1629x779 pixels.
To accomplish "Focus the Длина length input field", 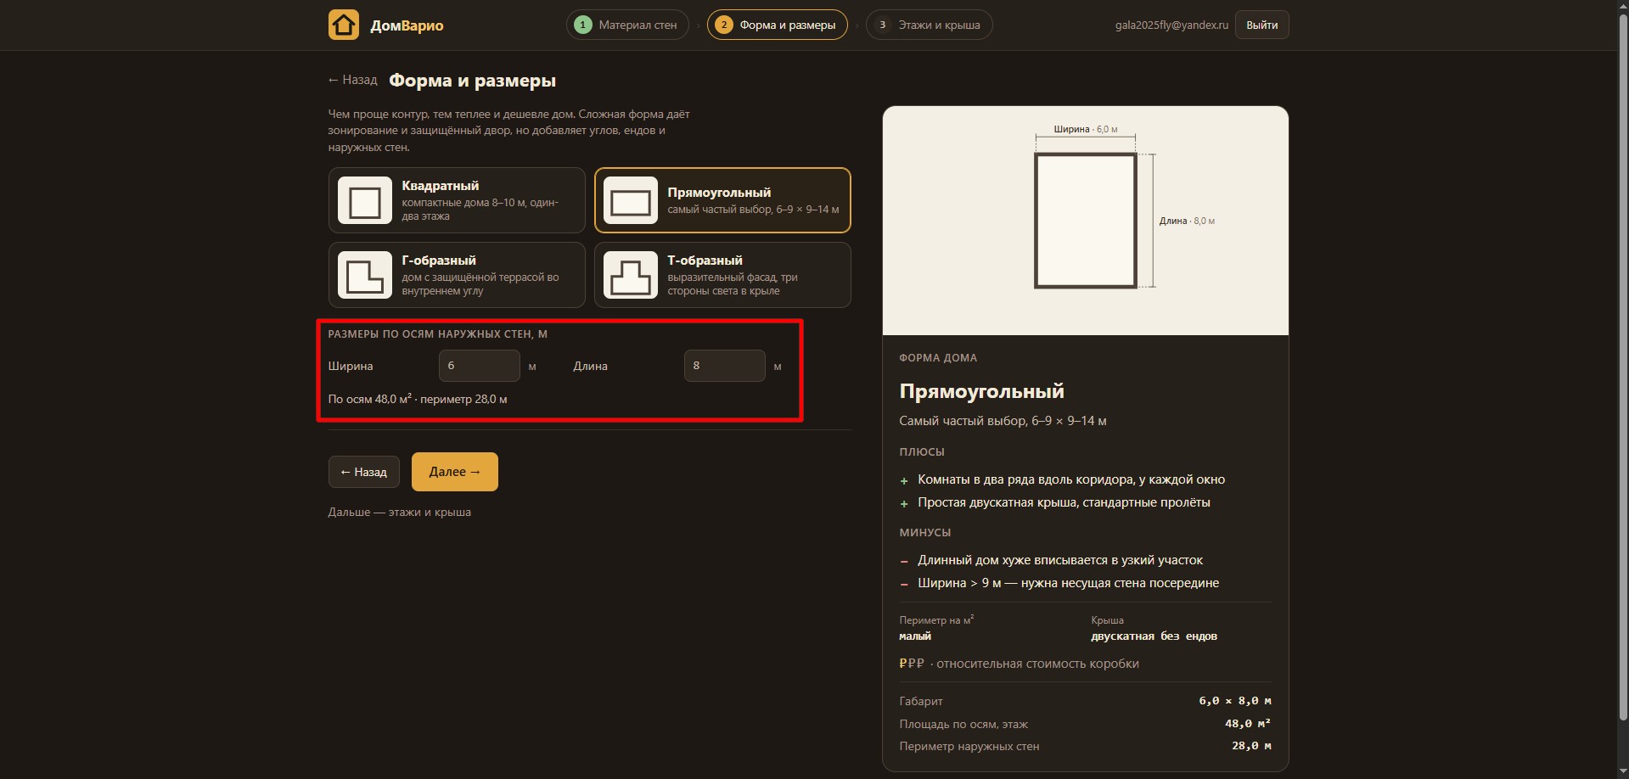I will coord(725,366).
